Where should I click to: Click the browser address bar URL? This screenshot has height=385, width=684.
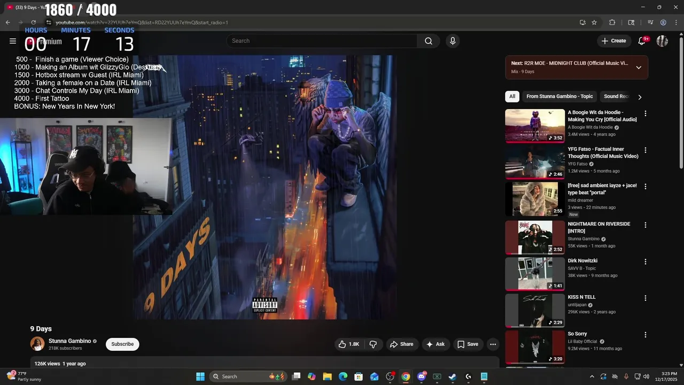142,22
